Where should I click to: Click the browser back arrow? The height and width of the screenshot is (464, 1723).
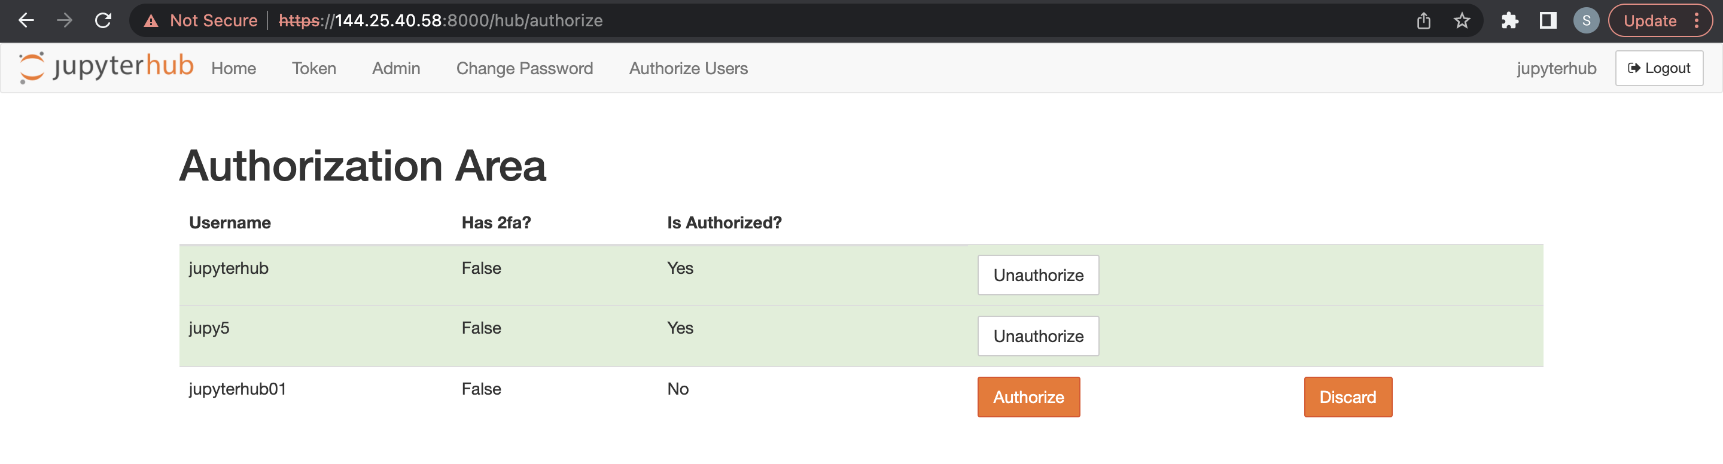[x=26, y=21]
